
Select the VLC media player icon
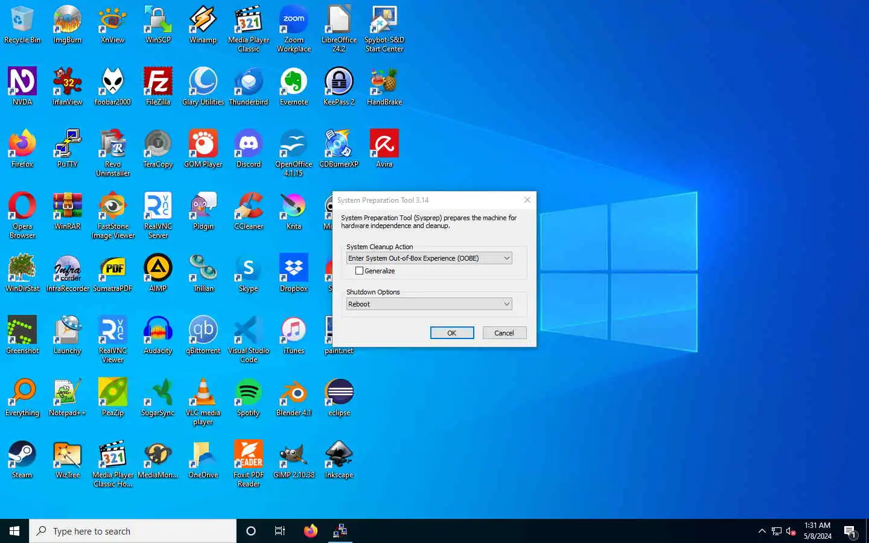click(203, 402)
